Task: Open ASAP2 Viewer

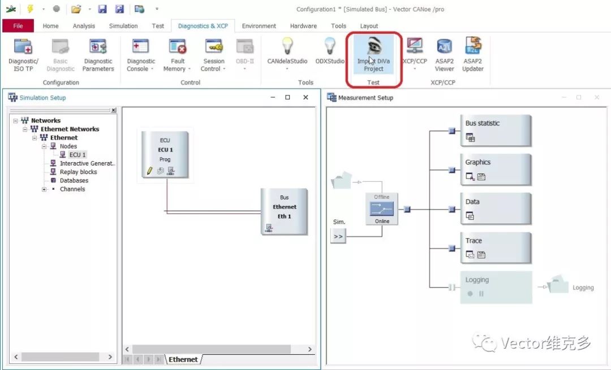Action: tap(444, 55)
